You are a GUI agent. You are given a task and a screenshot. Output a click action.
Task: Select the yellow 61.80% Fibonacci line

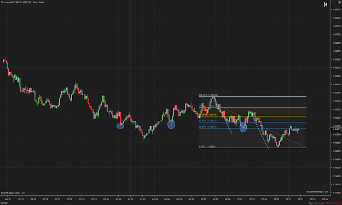pyautogui.click(x=253, y=116)
